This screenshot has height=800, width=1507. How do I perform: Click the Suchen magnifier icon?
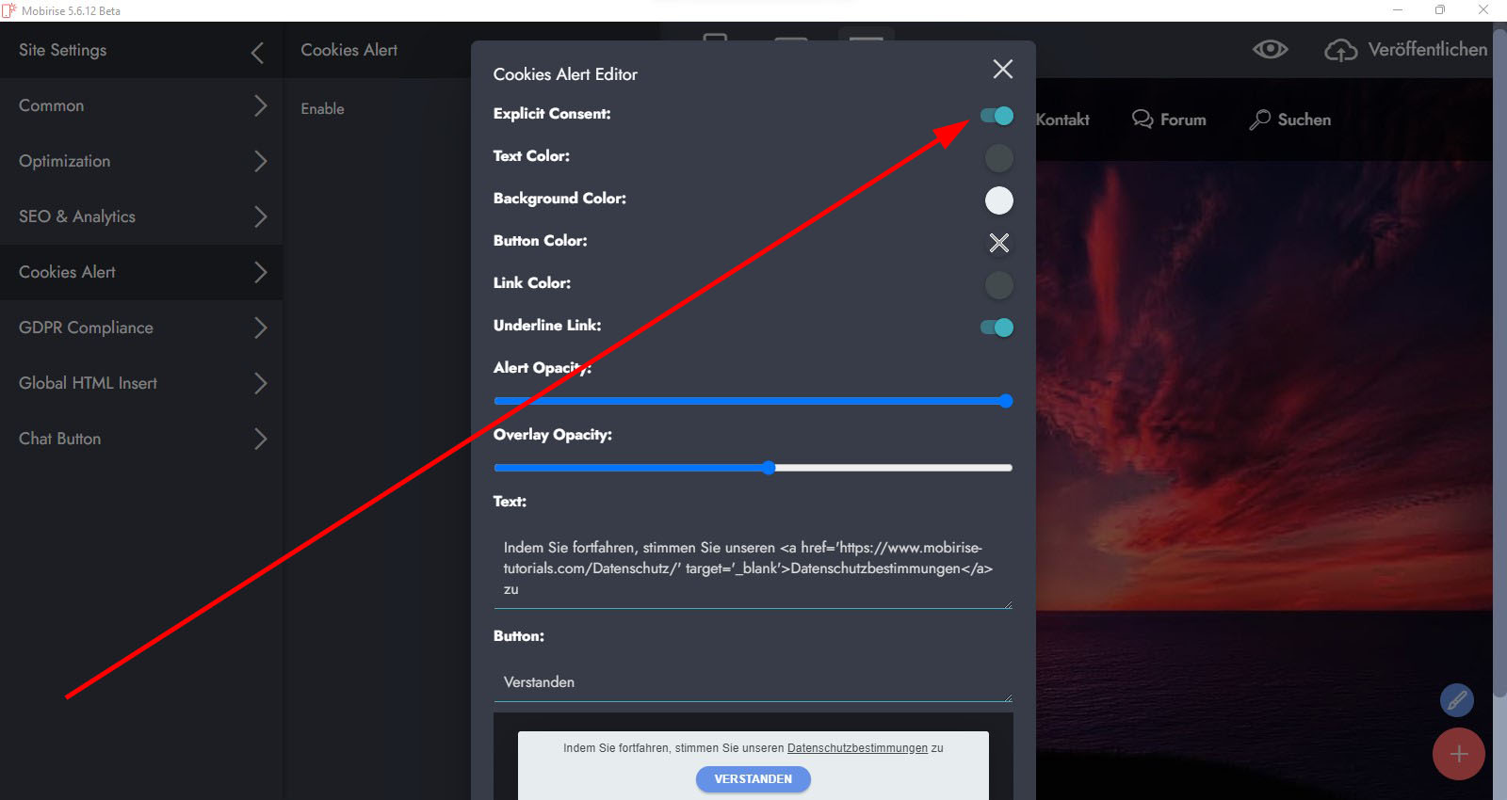click(1259, 120)
